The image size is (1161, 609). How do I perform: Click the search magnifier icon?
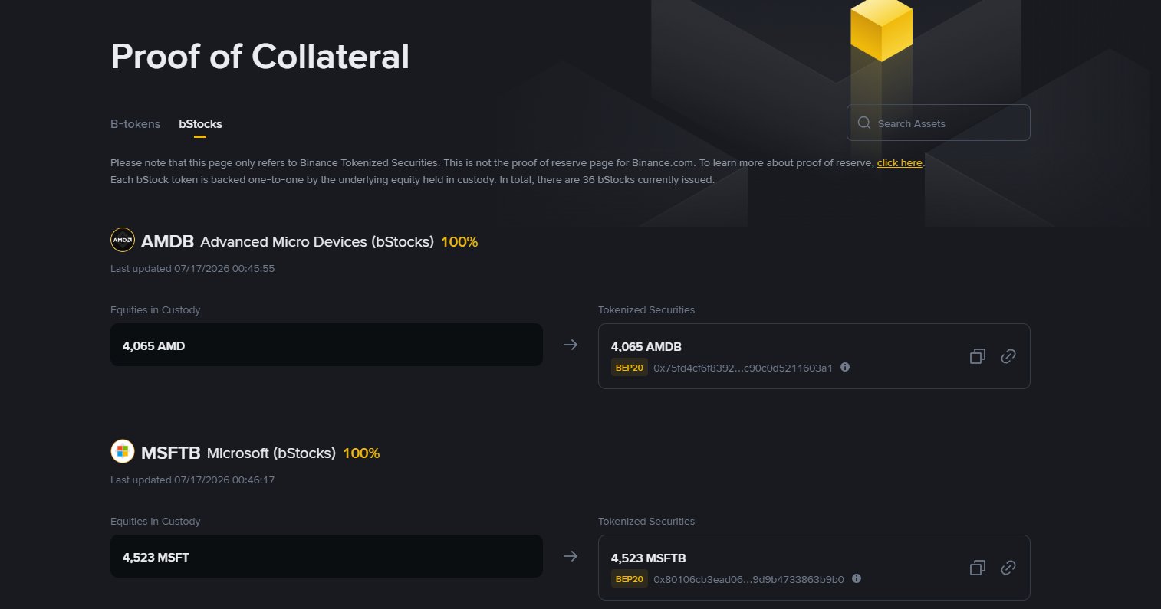[x=864, y=123]
